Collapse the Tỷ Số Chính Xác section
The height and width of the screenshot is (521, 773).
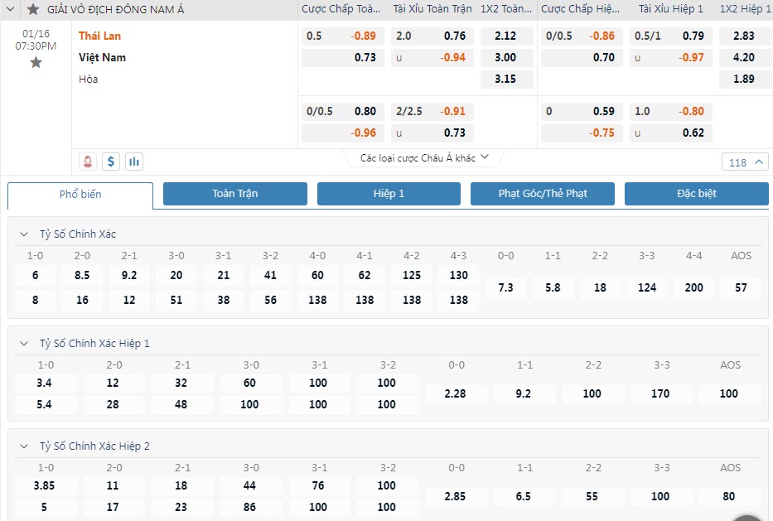tap(24, 234)
